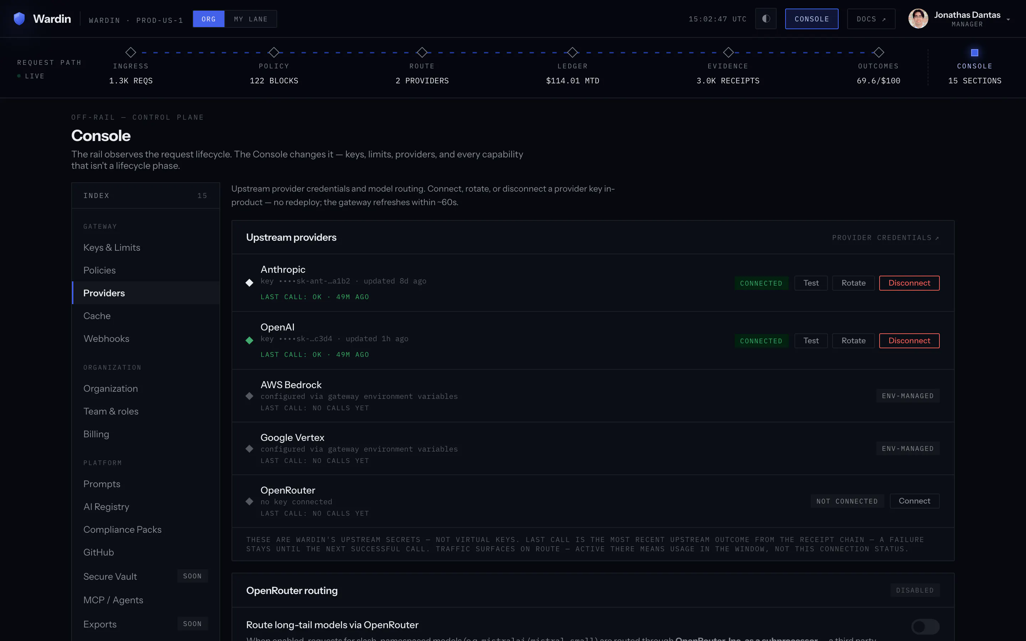Rotate the OpenAI key

pyautogui.click(x=853, y=341)
